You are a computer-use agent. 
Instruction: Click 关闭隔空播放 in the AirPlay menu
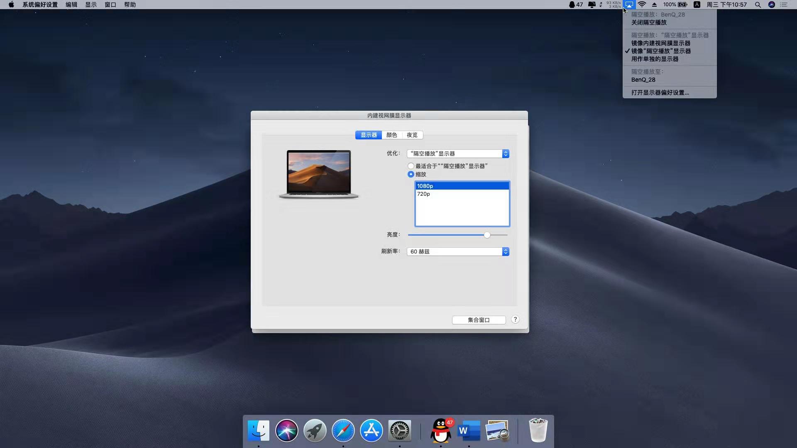point(649,22)
